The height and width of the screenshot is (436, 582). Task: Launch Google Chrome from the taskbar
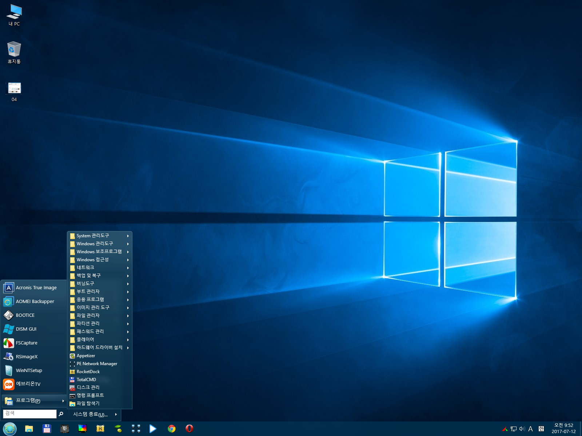(172, 429)
